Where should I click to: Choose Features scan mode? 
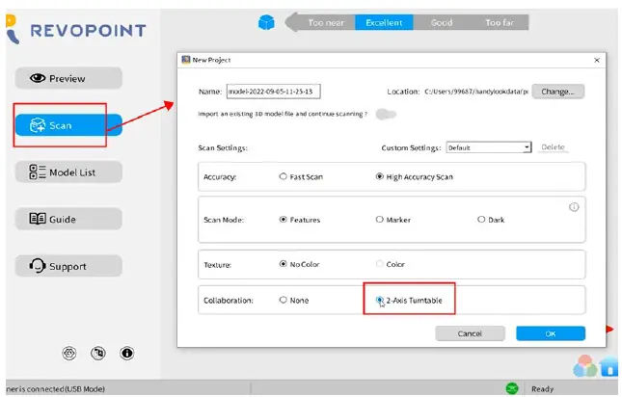pyautogui.click(x=300, y=220)
